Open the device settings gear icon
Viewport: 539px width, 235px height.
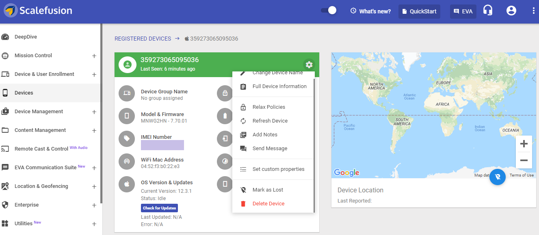309,65
